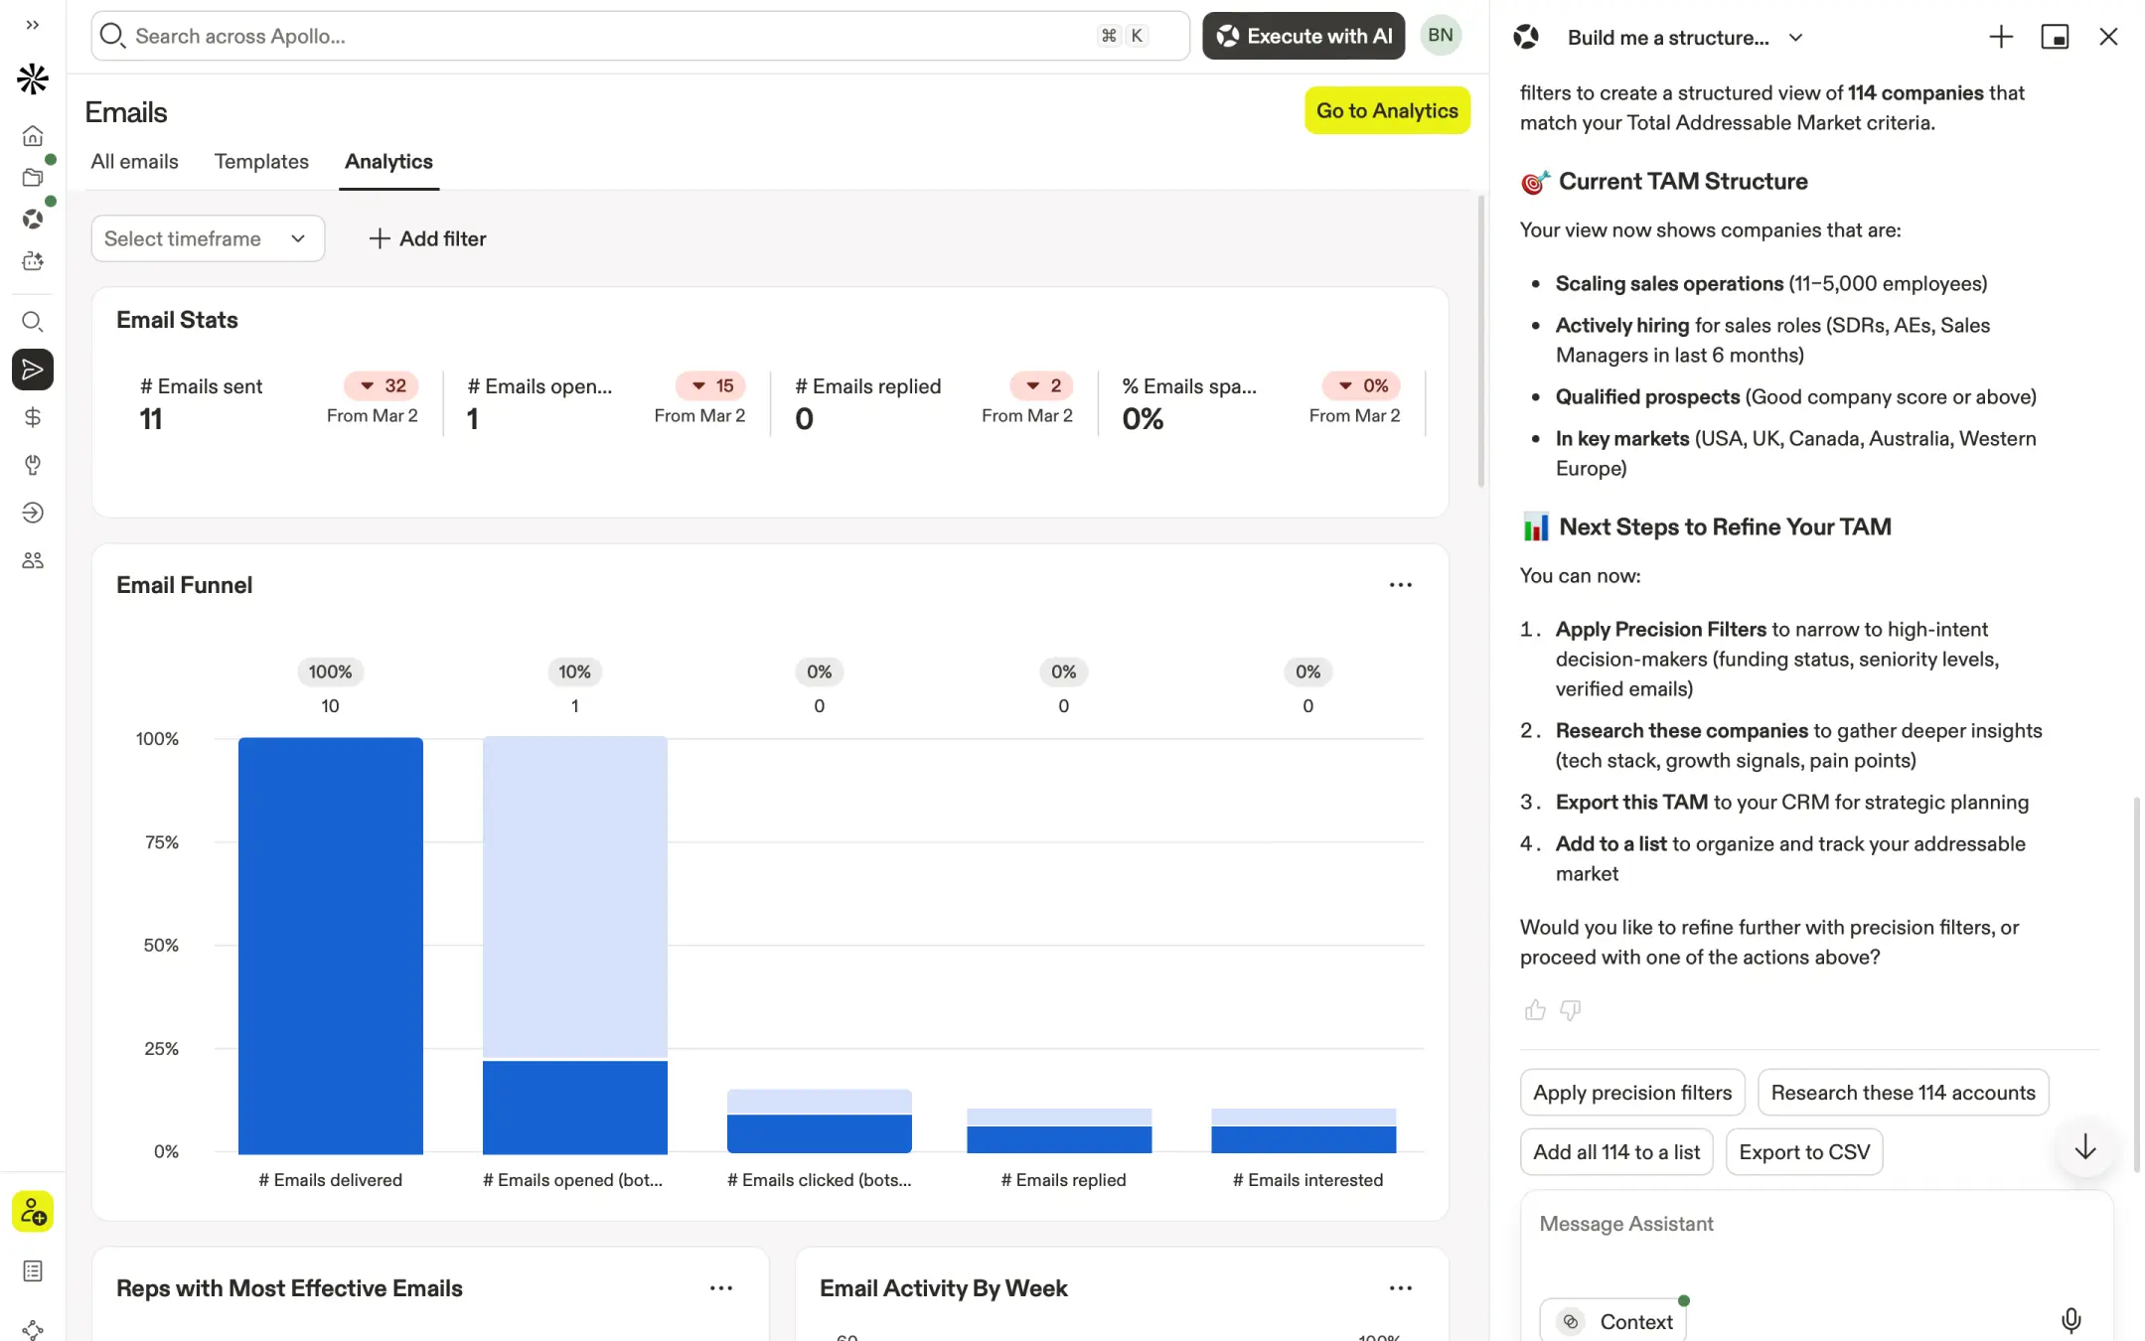Start new chat with plus icon
This screenshot has height=1341, width=2145.
point(2001,37)
